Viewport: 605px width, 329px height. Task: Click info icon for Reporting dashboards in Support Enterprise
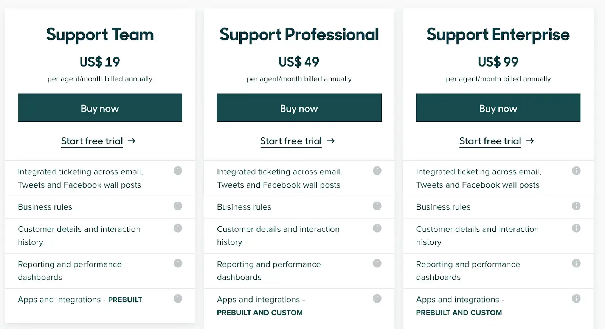(576, 263)
